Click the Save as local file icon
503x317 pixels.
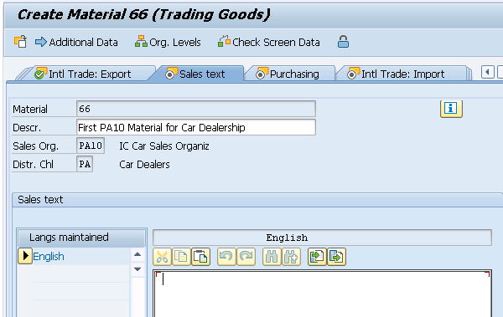336,257
